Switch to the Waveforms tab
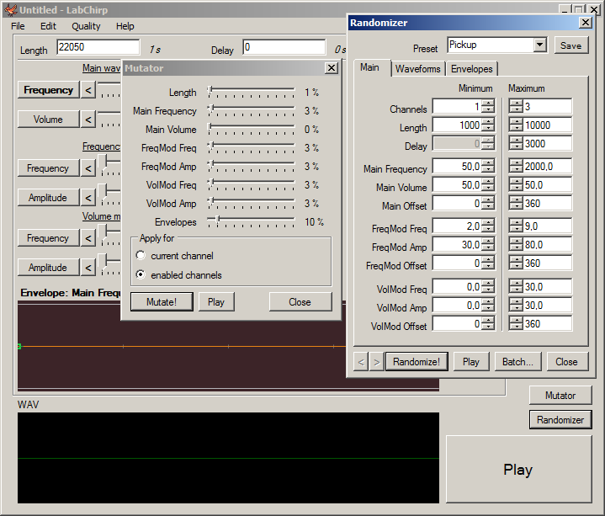This screenshot has width=605, height=516. (417, 69)
